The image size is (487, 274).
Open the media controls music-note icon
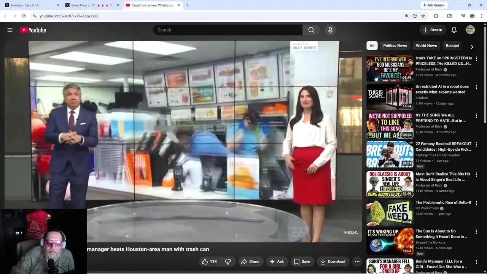tap(463, 16)
